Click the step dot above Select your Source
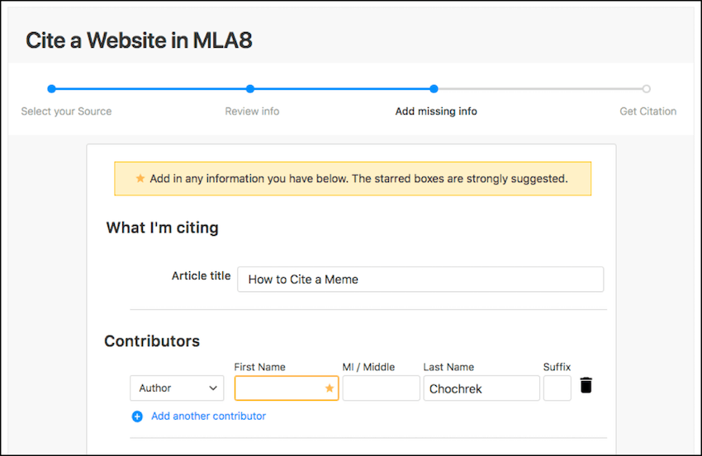 click(x=51, y=89)
